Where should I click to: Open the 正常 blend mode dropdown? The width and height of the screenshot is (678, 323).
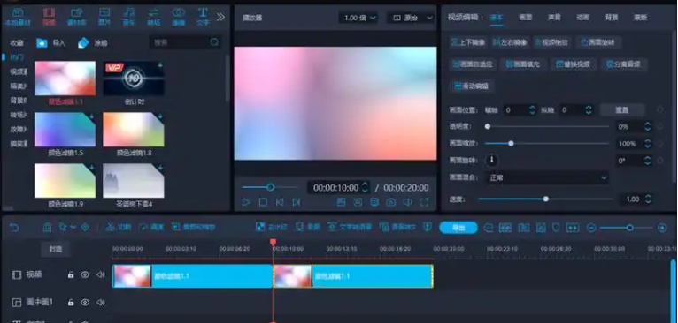[547, 177]
